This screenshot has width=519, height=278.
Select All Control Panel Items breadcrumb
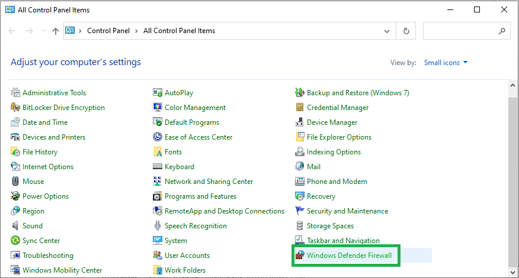tap(179, 31)
